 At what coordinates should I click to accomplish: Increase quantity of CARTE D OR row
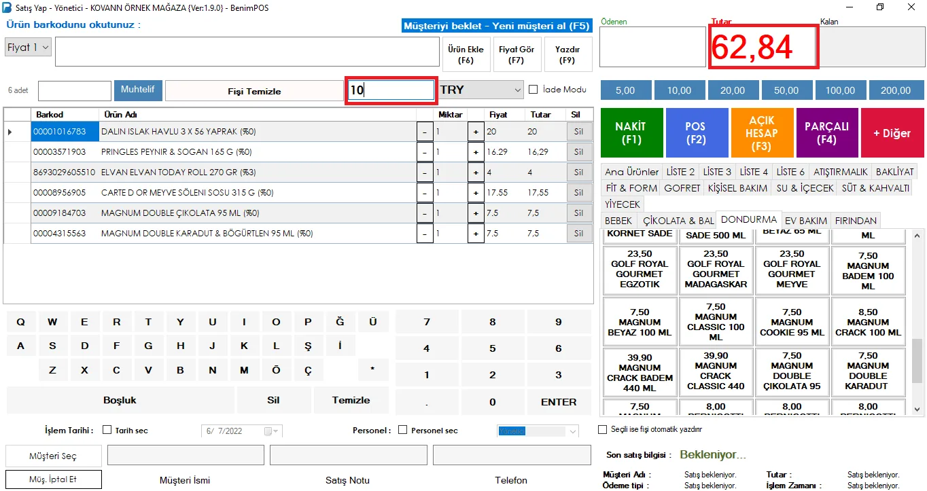tap(476, 193)
